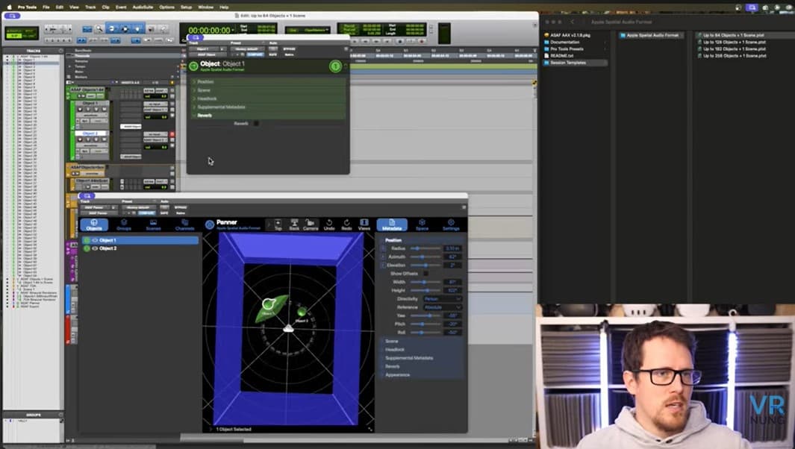This screenshot has height=449, width=795.
Task: Open the Settings gear in Panner
Action: point(451,224)
